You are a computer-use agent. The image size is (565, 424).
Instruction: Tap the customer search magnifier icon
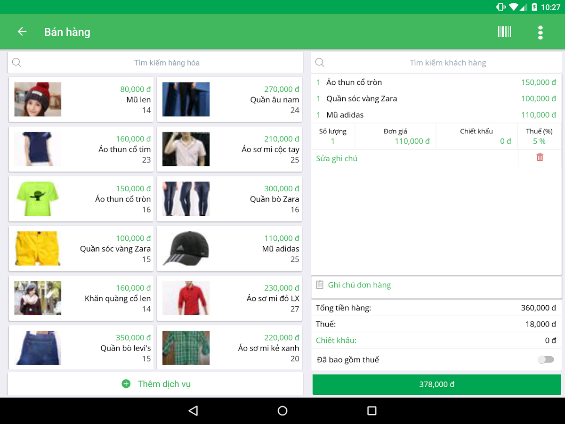click(320, 63)
